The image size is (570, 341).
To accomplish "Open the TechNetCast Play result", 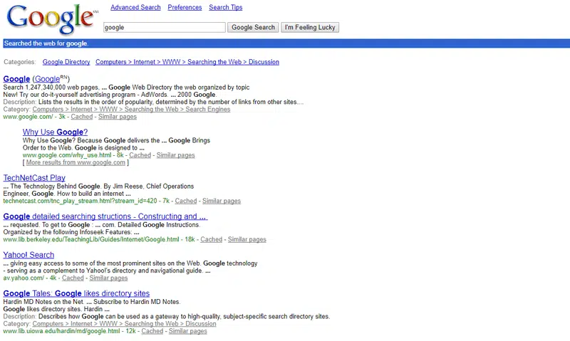I will pos(34,178).
